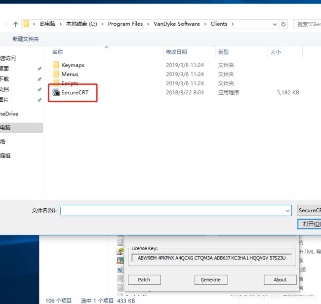Open 下载 in quick access sidebar
Image resolution: width=321 pixels, height=304 pixels.
click(x=4, y=79)
